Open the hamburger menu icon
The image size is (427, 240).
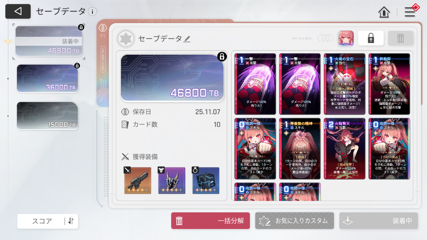tap(410, 12)
